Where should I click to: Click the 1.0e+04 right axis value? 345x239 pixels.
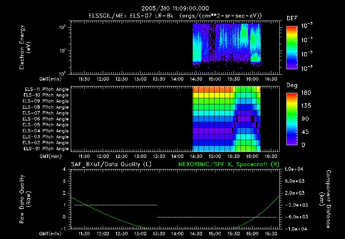294,169
